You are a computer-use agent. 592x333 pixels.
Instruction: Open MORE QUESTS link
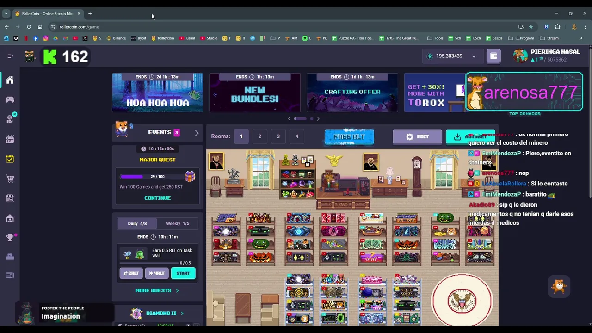[x=157, y=290]
